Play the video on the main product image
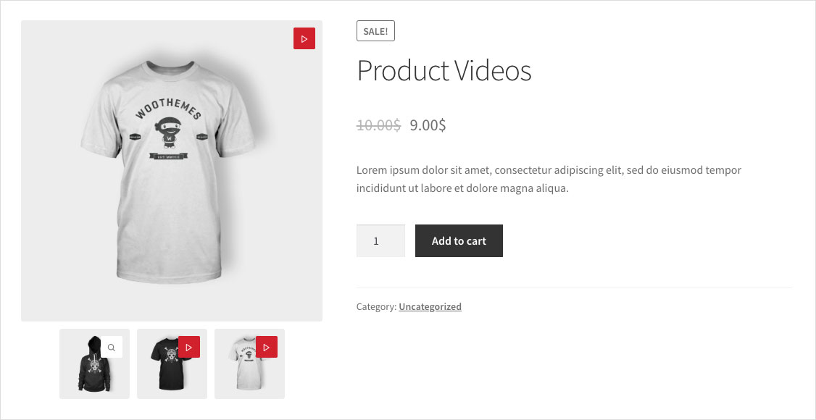 (x=304, y=38)
